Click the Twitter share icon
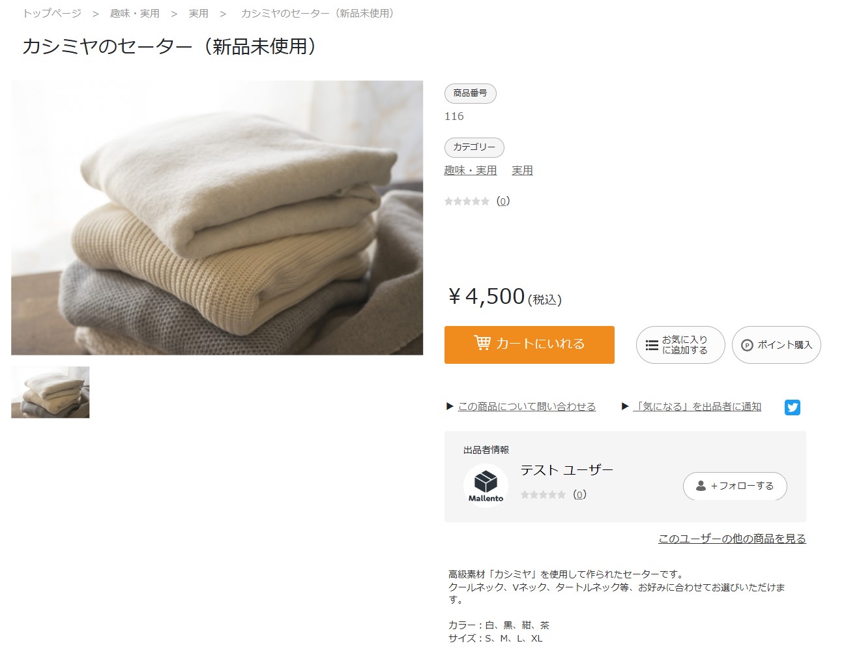Screen dimensions: 859x652 coord(792,407)
